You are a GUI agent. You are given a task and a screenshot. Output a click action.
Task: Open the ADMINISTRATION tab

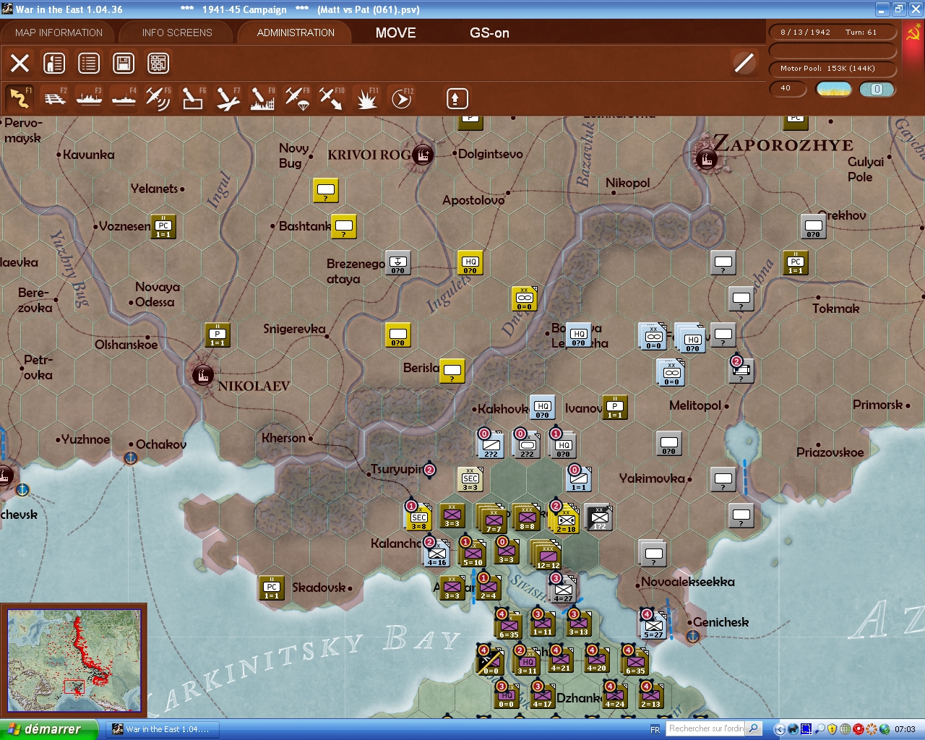tap(296, 33)
